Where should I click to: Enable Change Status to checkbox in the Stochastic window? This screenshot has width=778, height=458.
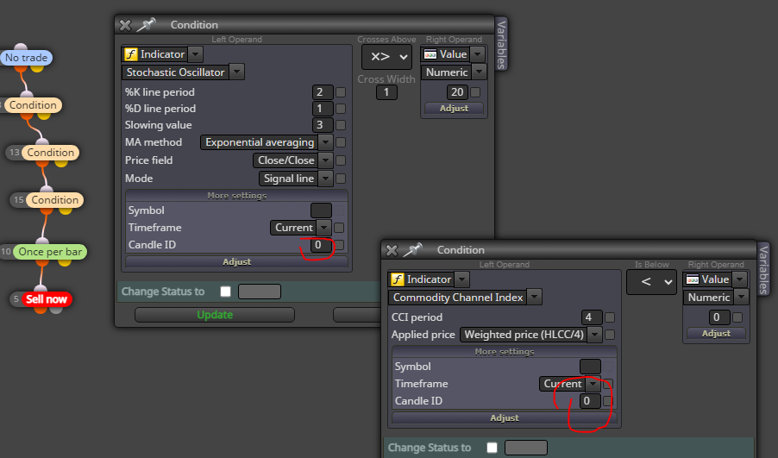click(x=226, y=292)
